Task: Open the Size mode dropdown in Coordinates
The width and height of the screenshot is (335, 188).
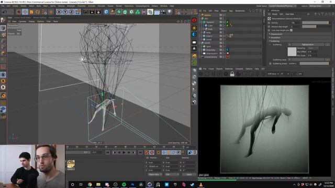Action: point(172,174)
